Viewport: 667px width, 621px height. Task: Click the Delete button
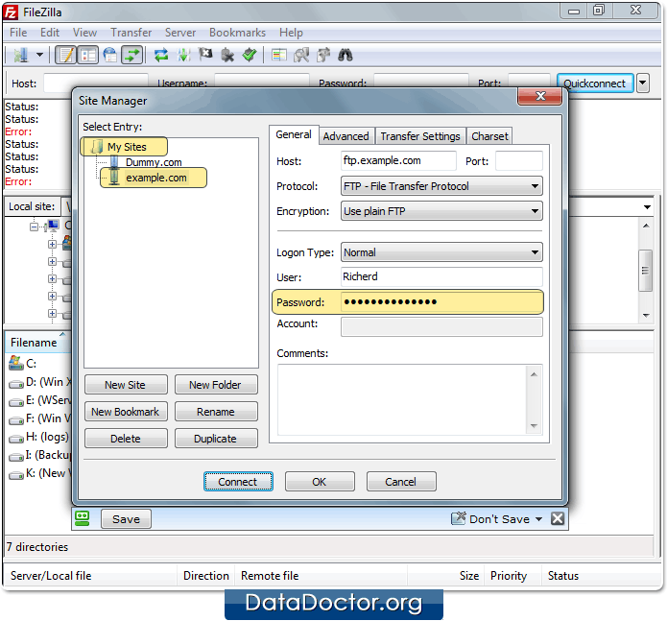coord(126,439)
